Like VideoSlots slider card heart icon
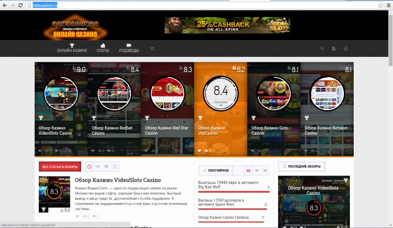The width and height of the screenshot is (393, 228). tap(40, 151)
